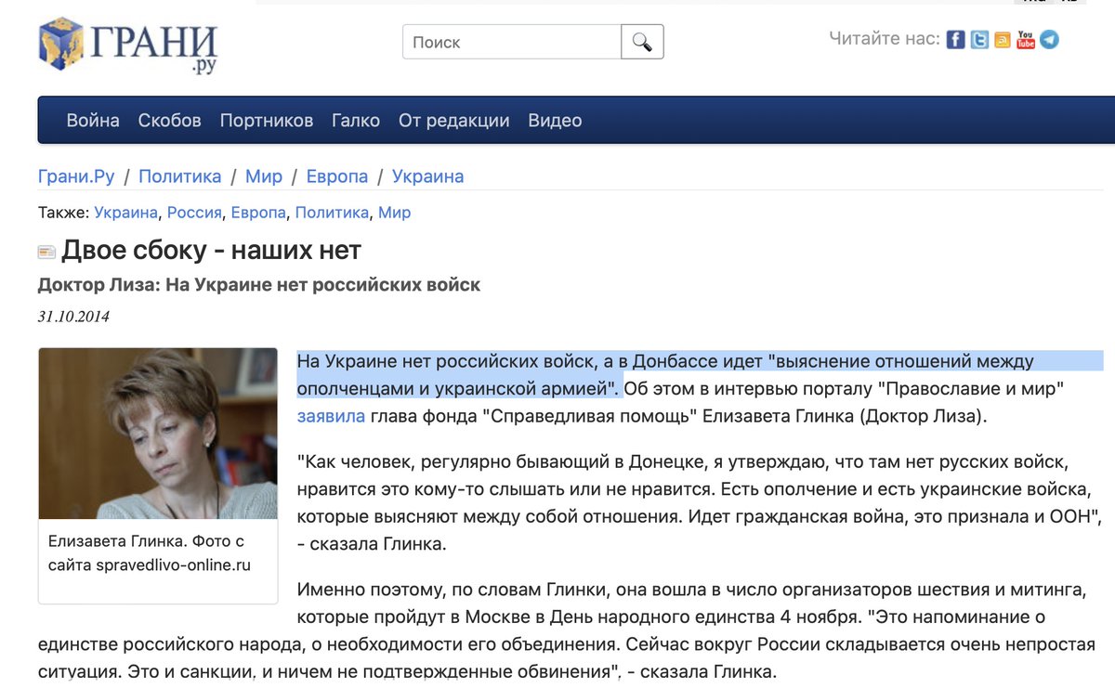This screenshot has width=1115, height=688.
Task: Click the Елизавета Глинка photo
Action: (158, 433)
